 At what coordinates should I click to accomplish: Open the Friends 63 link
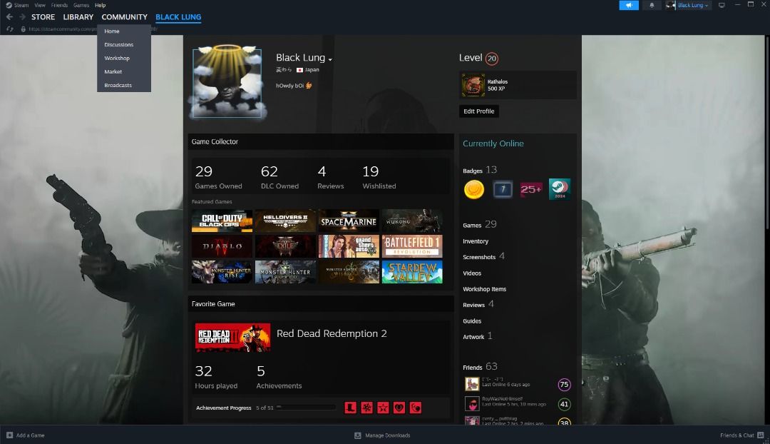click(x=480, y=367)
